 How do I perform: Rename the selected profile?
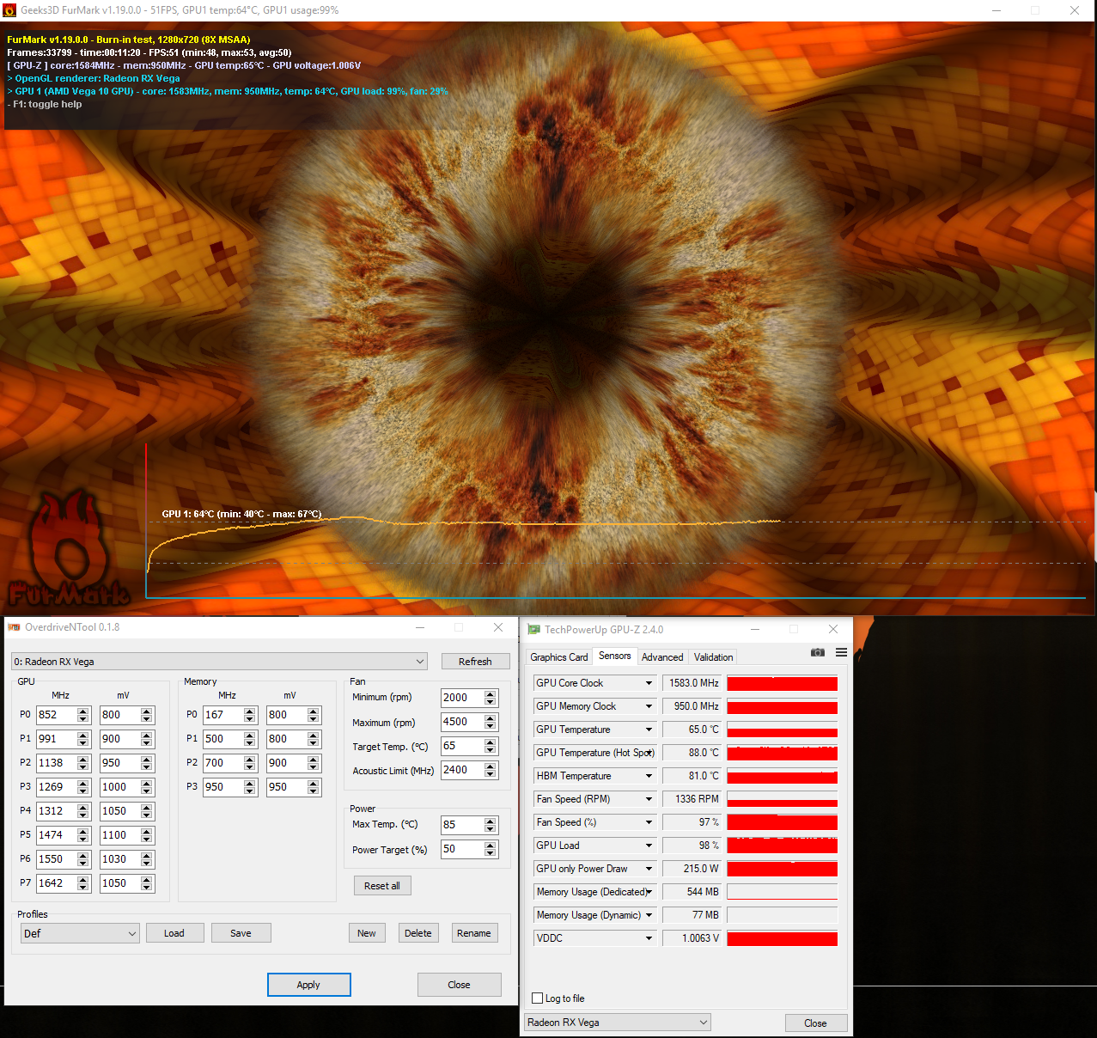(474, 933)
